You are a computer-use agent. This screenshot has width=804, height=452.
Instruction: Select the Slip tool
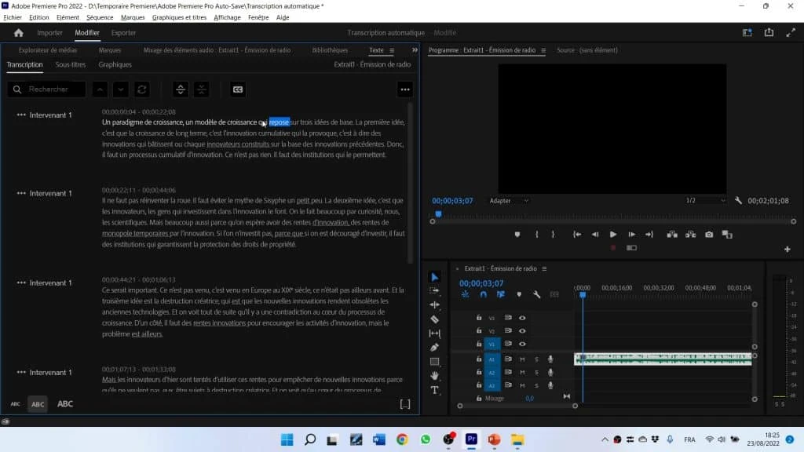tap(434, 333)
